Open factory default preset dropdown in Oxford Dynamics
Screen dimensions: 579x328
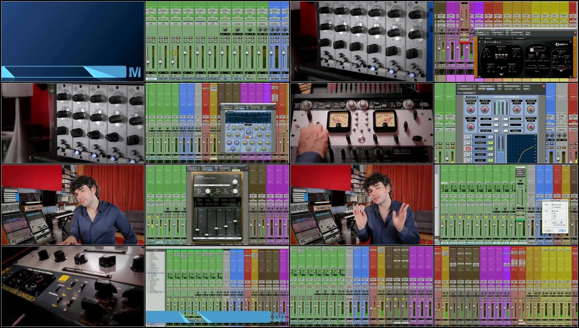[486, 86]
